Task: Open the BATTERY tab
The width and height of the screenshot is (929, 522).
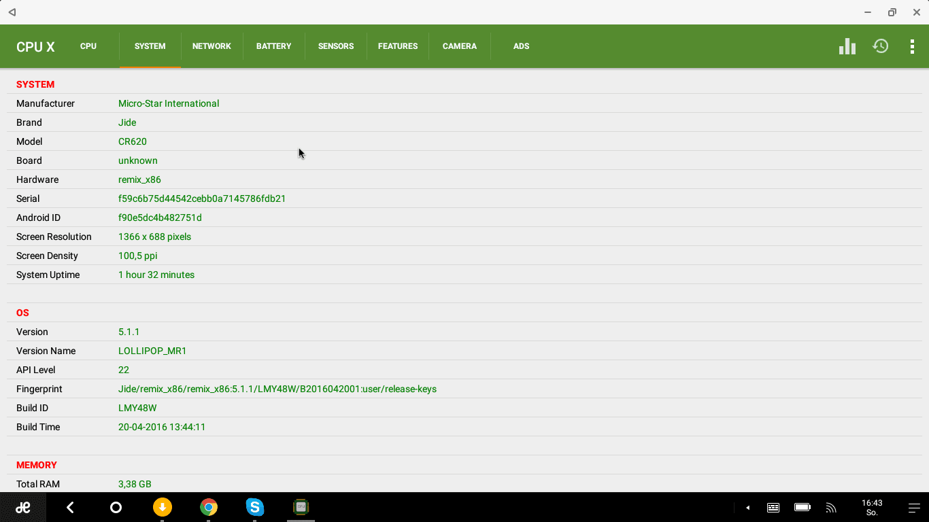Action: tap(273, 46)
